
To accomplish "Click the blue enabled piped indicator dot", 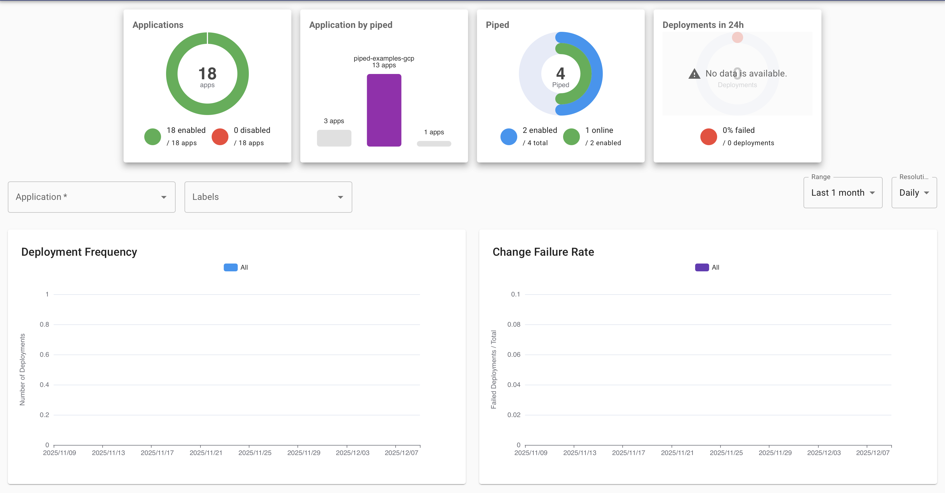I will [x=509, y=137].
